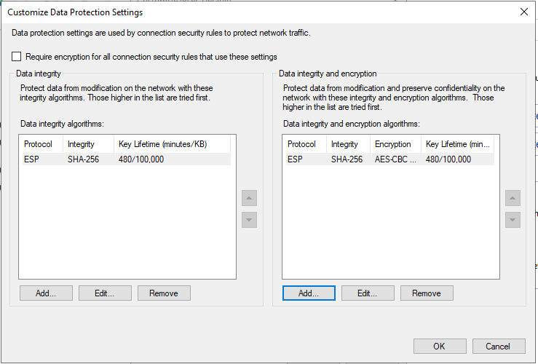Click move down arrow for encryption algorithms list
Image resolution: width=538 pixels, height=364 pixels.
pyautogui.click(x=513, y=219)
